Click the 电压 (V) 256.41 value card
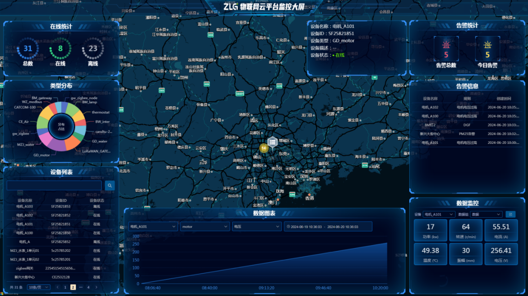The image size is (528, 296). tap(501, 254)
